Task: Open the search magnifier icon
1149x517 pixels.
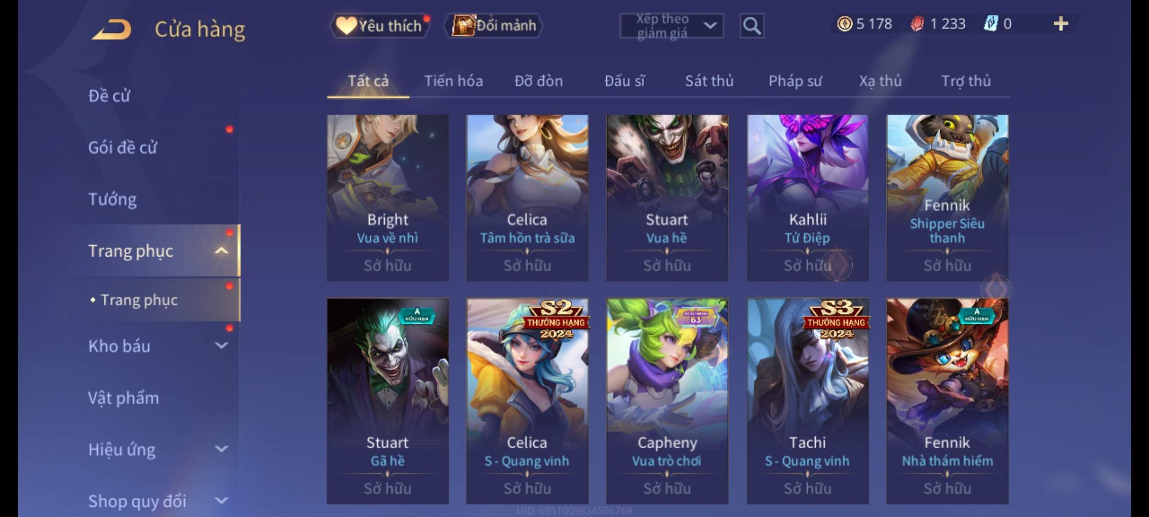Action: point(752,25)
